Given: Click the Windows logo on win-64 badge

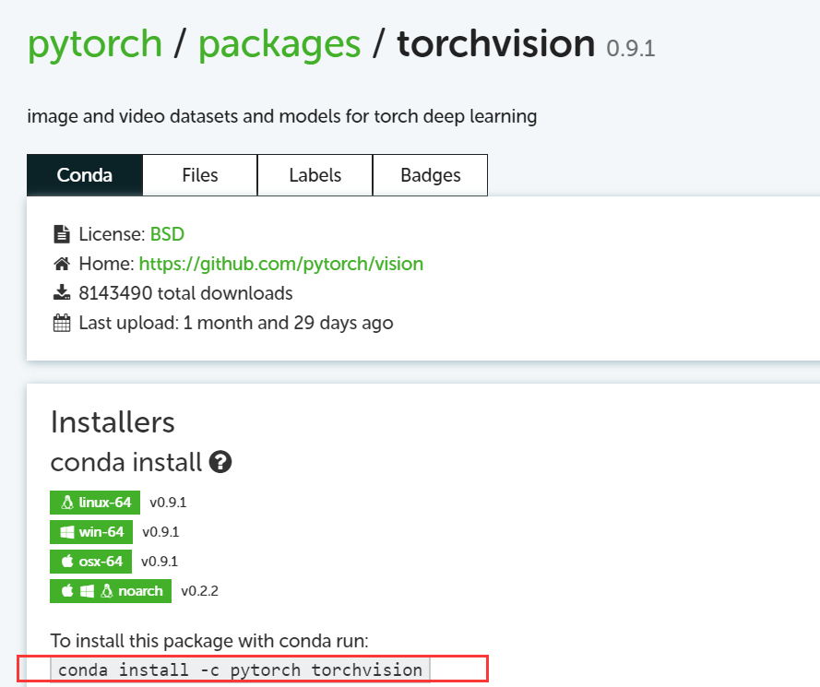Looking at the screenshot, I should (x=65, y=531).
